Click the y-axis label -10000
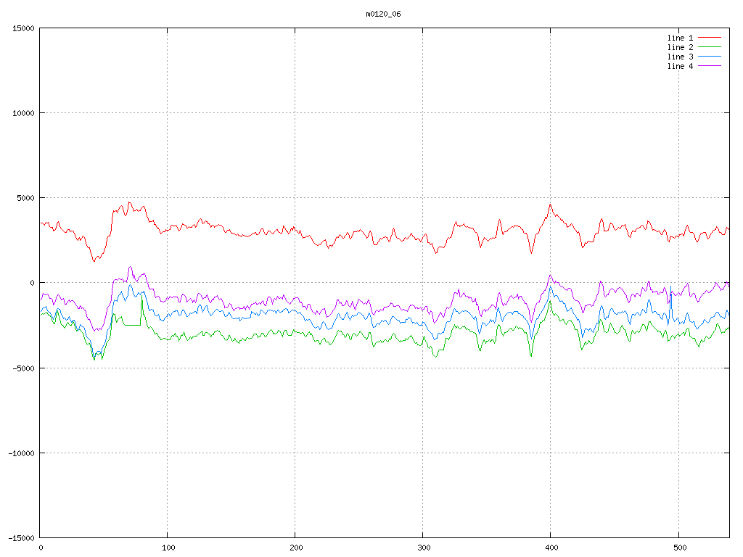This screenshot has height=557, width=743. coord(22,453)
